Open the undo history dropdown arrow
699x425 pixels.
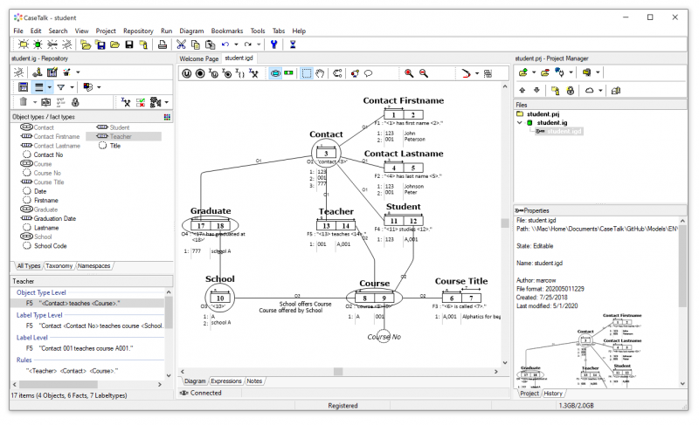(236, 45)
